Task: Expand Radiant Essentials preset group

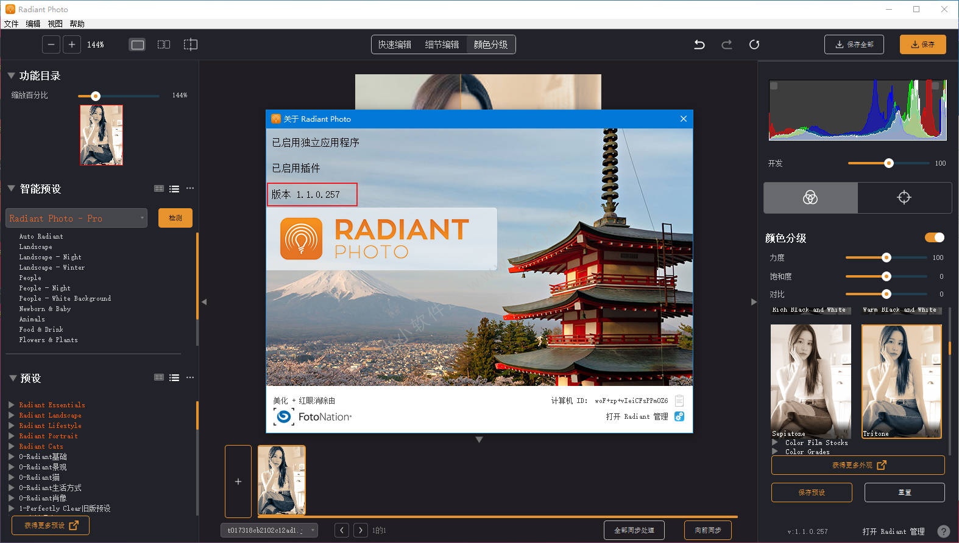Action: pos(12,405)
